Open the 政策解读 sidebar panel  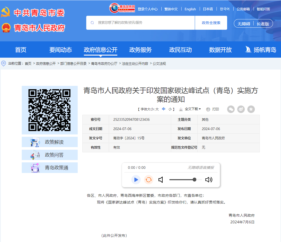tap(49, 142)
